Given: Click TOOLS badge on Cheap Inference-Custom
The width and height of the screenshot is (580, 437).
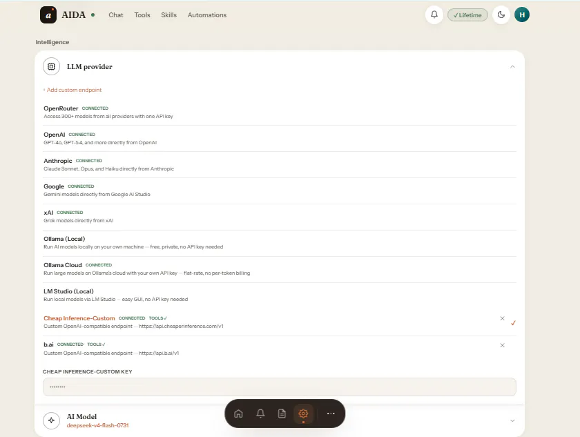Looking at the screenshot, I should click(x=158, y=318).
